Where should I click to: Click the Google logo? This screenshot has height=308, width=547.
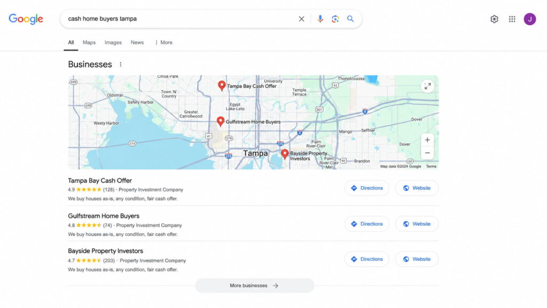tap(26, 19)
